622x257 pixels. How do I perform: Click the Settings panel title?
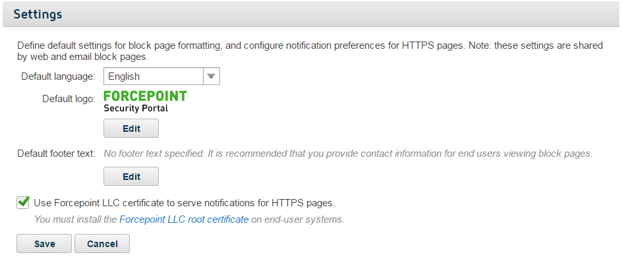point(38,14)
